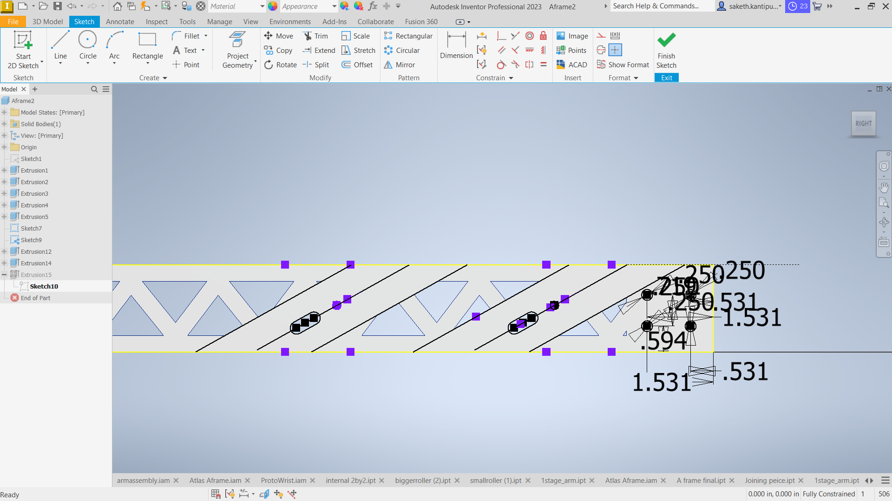
Task: Click the RIGHT face of the ViewCube
Action: pyautogui.click(x=863, y=123)
